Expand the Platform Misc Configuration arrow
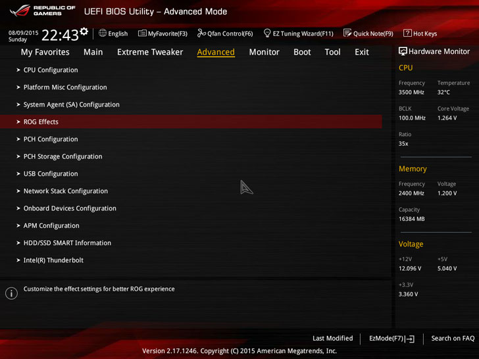 click(18, 87)
